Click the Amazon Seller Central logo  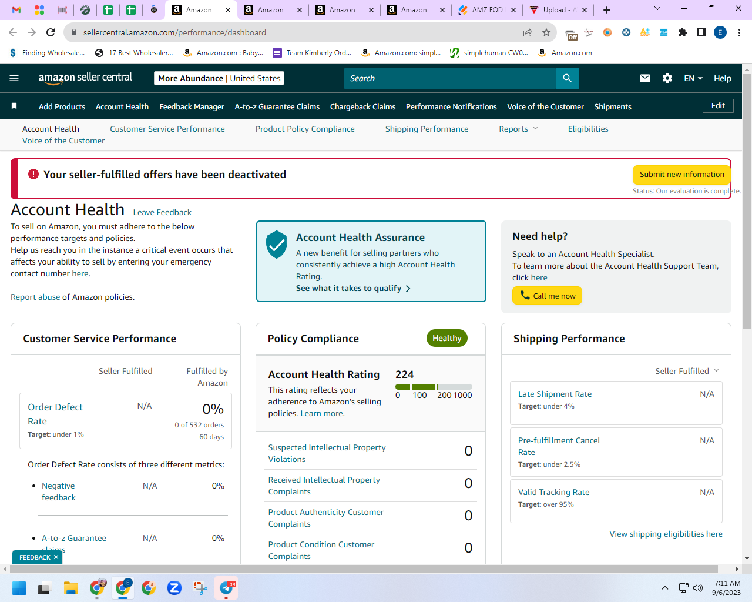85,78
